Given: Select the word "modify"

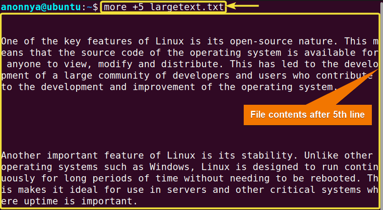Looking at the screenshot, I should [115, 64].
